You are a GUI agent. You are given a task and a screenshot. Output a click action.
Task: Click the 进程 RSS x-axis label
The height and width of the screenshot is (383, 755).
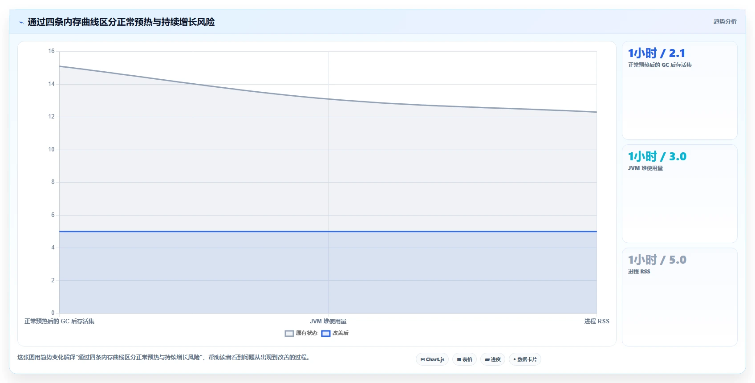597,321
